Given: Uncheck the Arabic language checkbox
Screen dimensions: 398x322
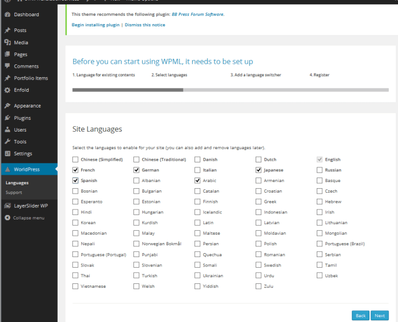Looking at the screenshot, I should pyautogui.click(x=197, y=180).
